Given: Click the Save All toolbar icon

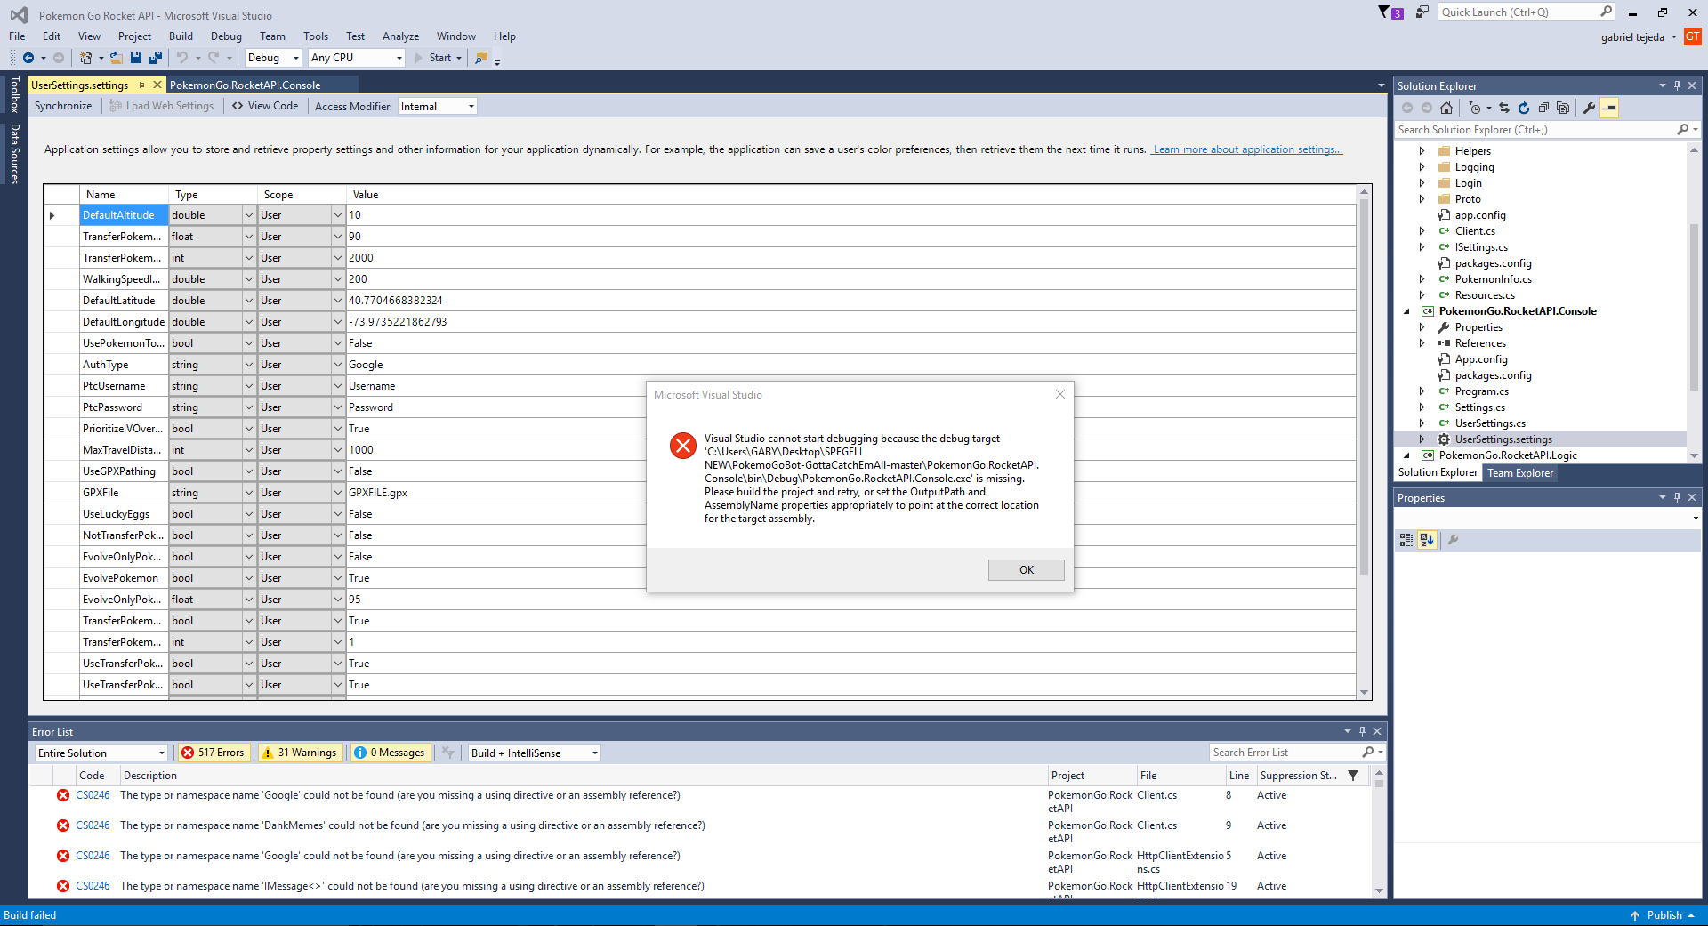Looking at the screenshot, I should (156, 58).
